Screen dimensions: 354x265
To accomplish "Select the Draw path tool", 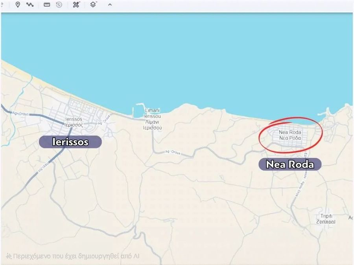I will point(30,5).
